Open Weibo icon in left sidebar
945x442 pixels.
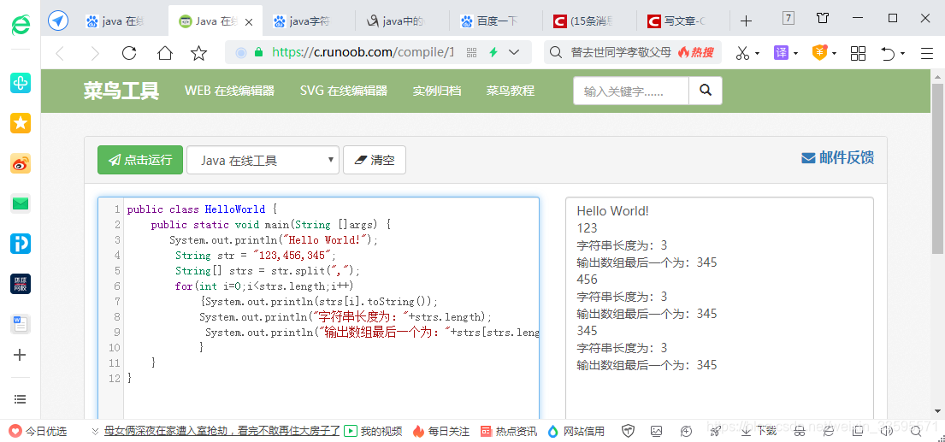click(21, 163)
